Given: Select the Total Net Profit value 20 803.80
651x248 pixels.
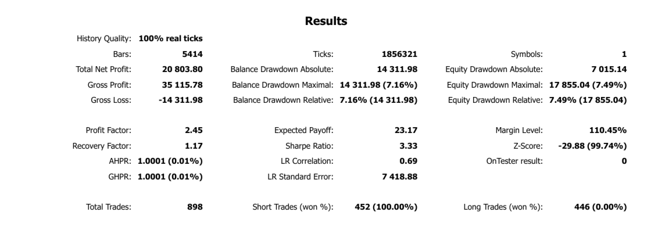Looking at the screenshot, I should [183, 69].
